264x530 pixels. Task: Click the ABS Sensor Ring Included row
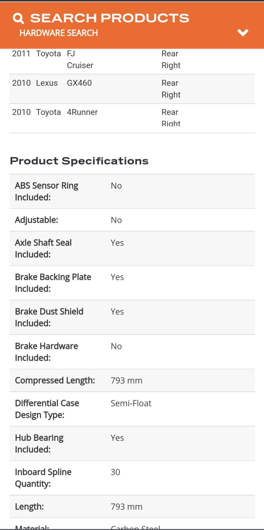(x=132, y=191)
